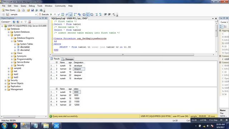
Task: Click the green Debug play arrow
Action: pos(51,14)
